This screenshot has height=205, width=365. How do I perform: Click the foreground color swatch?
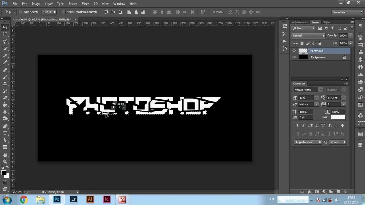tap(3, 173)
